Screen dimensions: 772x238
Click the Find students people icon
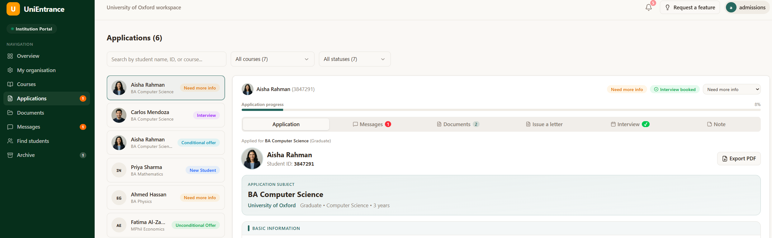click(10, 141)
